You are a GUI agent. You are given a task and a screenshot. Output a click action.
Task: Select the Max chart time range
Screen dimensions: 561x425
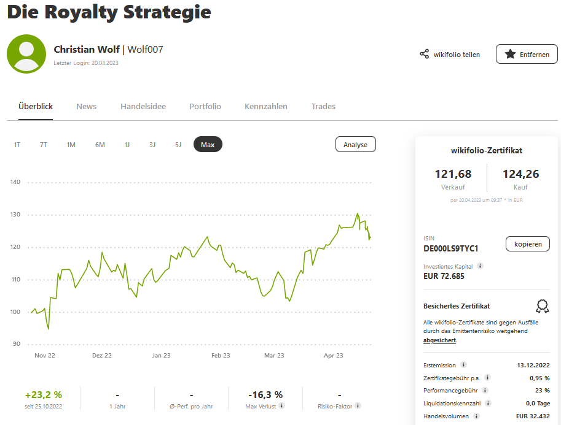208,145
